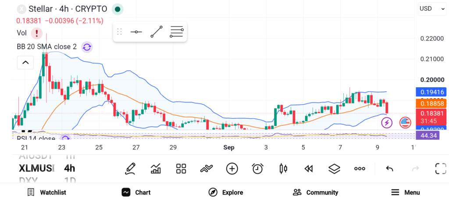Collapse indicator legend with the chevron arrow
The width and height of the screenshot is (449, 202).
coord(25,62)
